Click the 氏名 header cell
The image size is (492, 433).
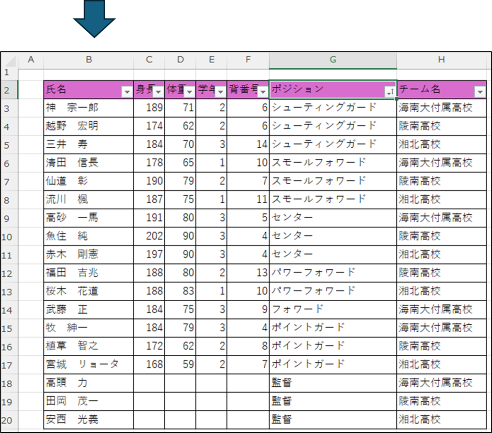(89, 90)
